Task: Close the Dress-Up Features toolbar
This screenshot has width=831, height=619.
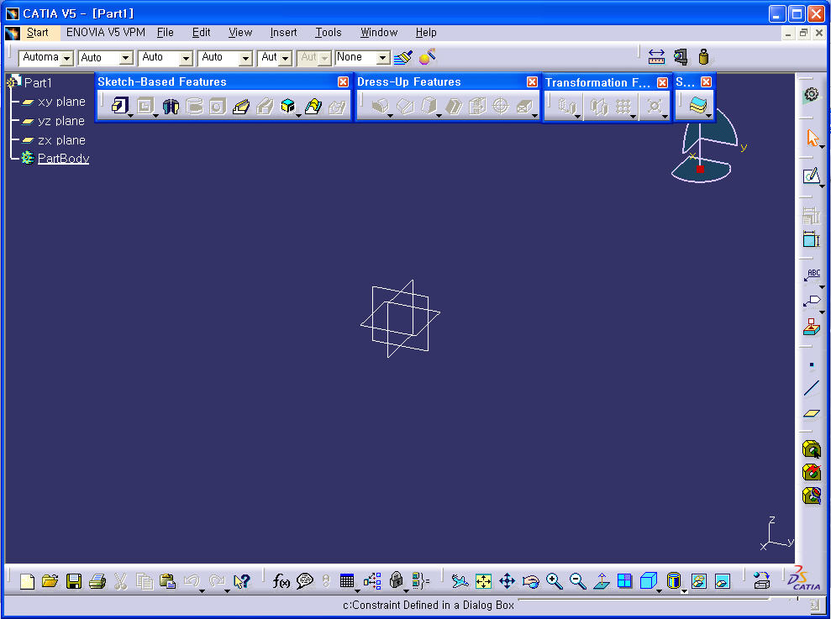Action: pos(532,81)
